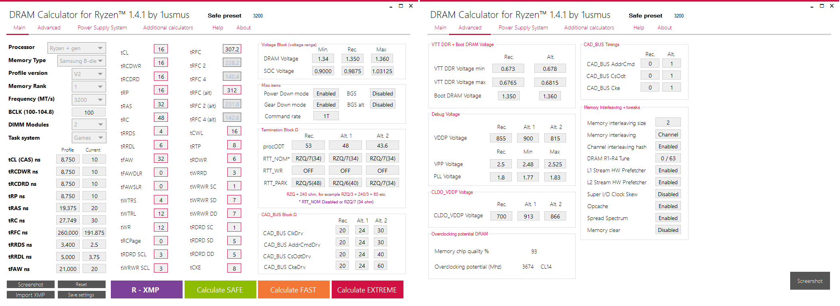Open the Processor dropdown in left window

[77, 48]
